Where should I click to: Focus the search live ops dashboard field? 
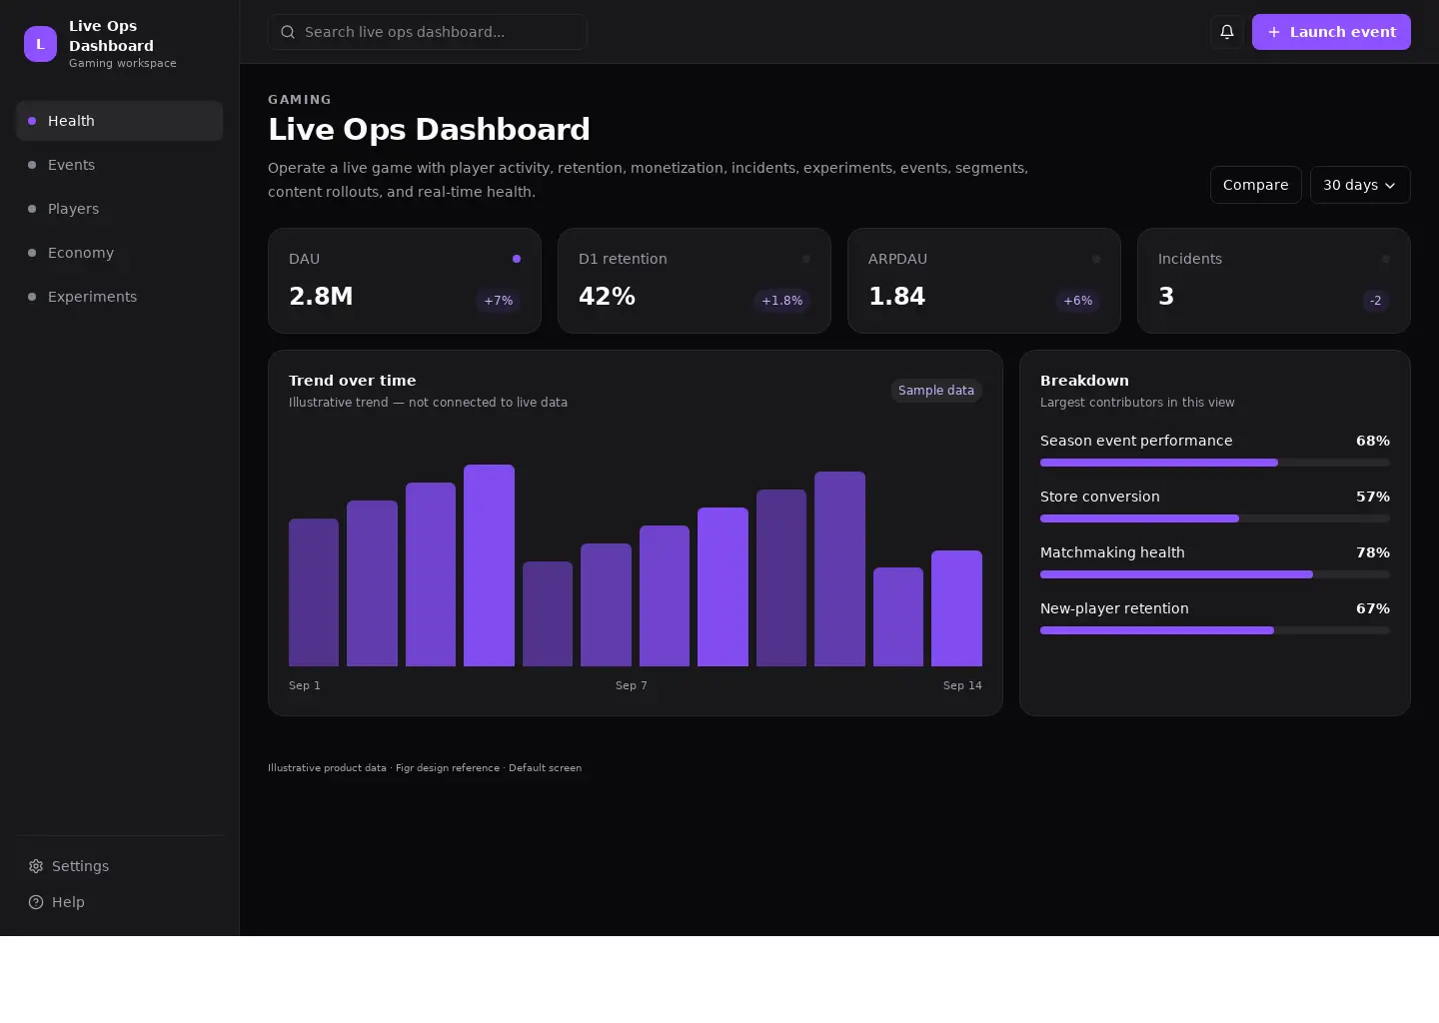[x=427, y=32]
